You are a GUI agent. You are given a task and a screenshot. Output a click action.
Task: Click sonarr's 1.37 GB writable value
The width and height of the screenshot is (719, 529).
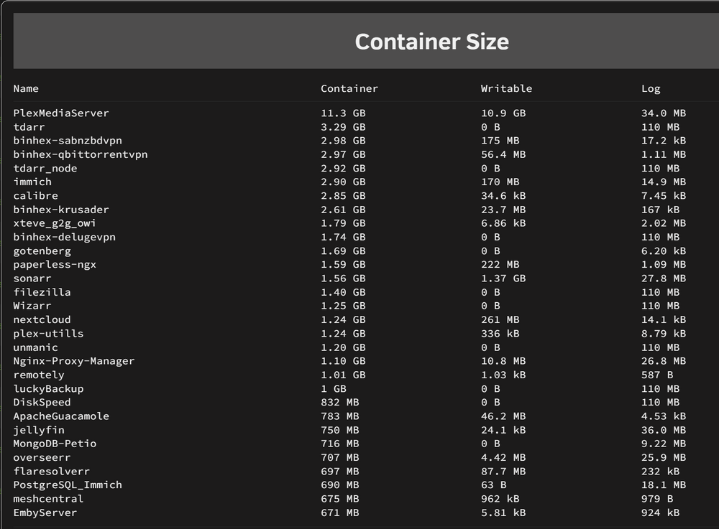click(503, 278)
